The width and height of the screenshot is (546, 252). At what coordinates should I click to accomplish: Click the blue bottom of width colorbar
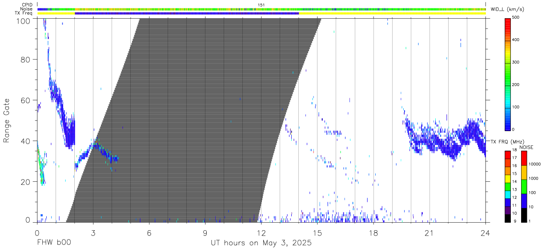tap(507, 124)
